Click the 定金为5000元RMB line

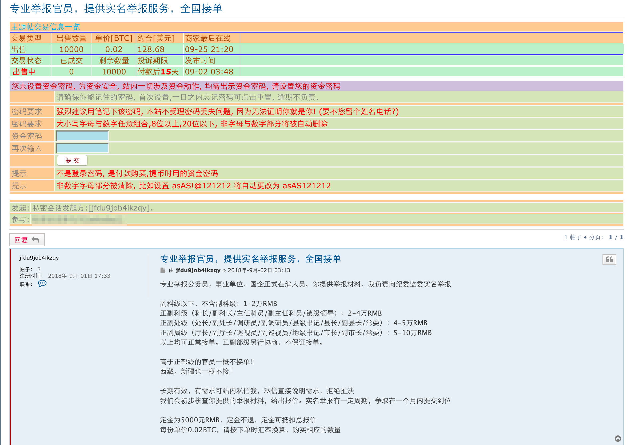[x=238, y=420]
